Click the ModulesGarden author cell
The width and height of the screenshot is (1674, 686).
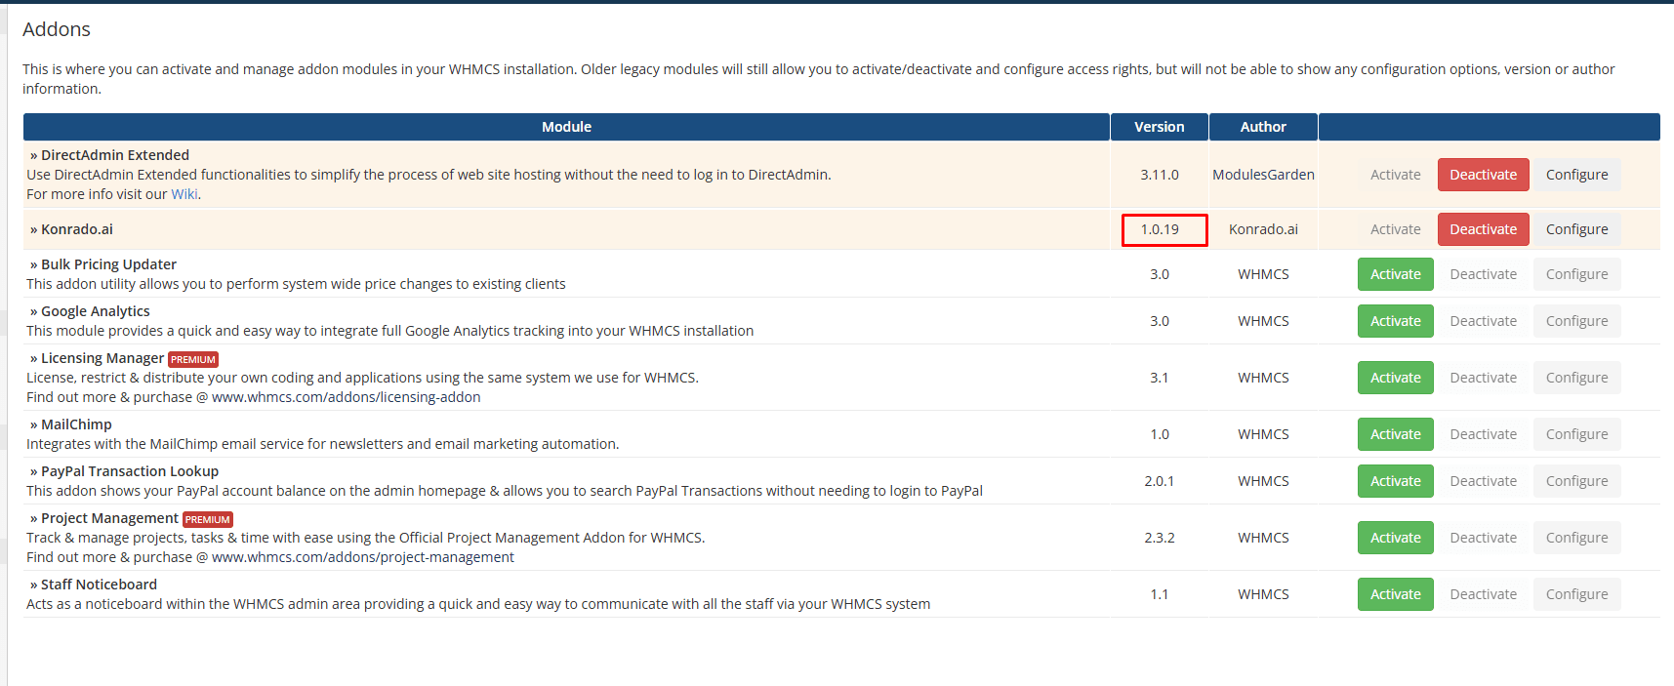click(x=1263, y=175)
